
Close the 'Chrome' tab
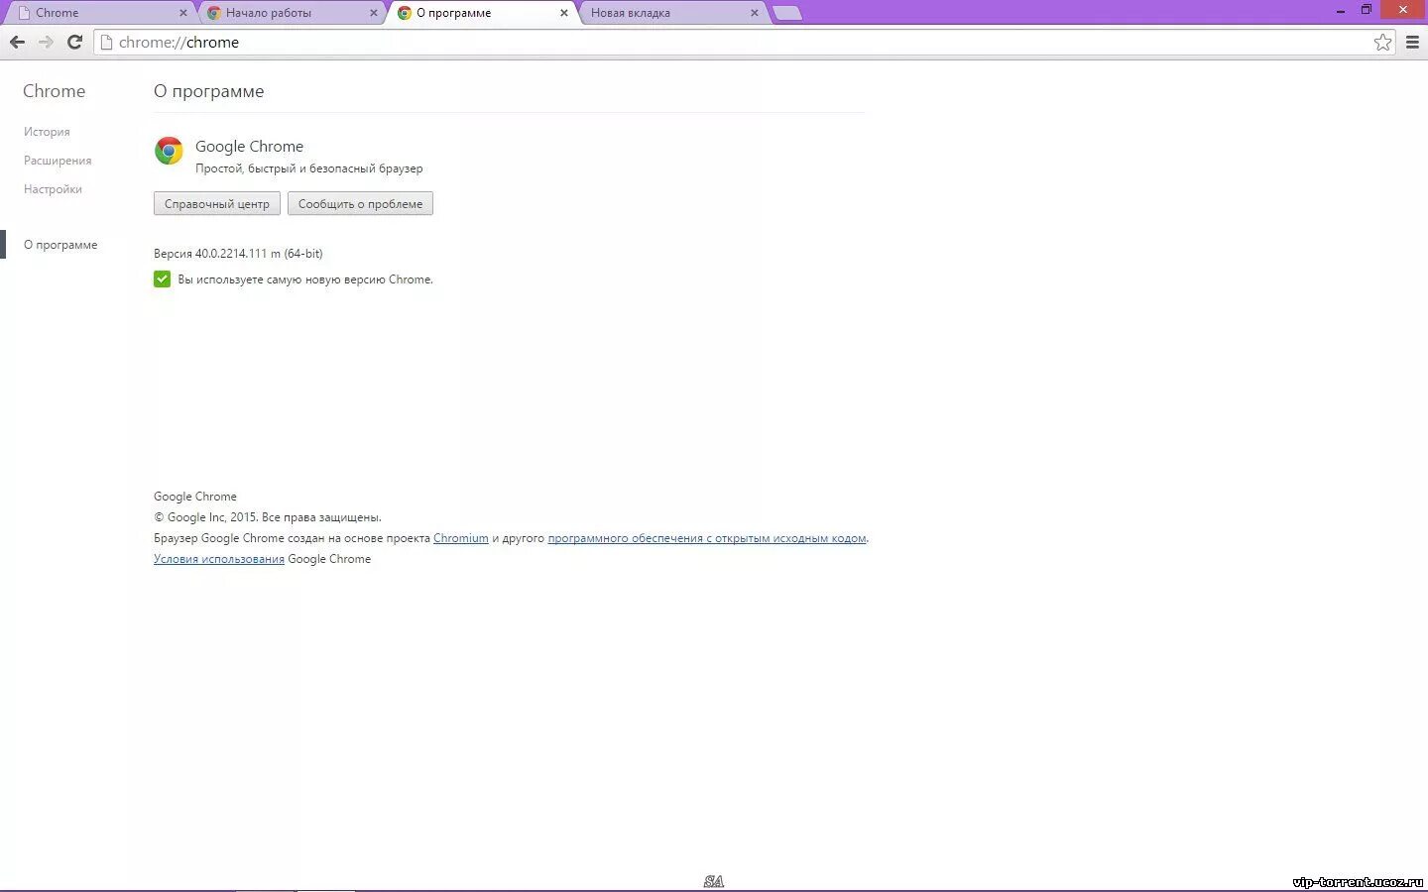click(182, 13)
